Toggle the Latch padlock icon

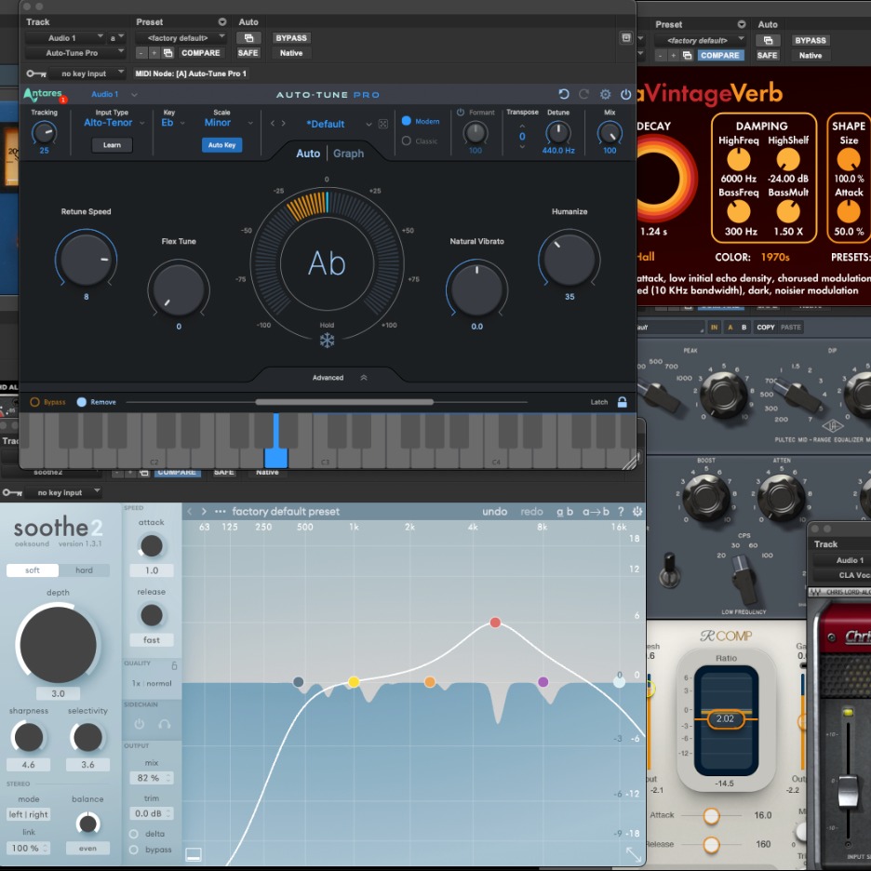(x=623, y=402)
